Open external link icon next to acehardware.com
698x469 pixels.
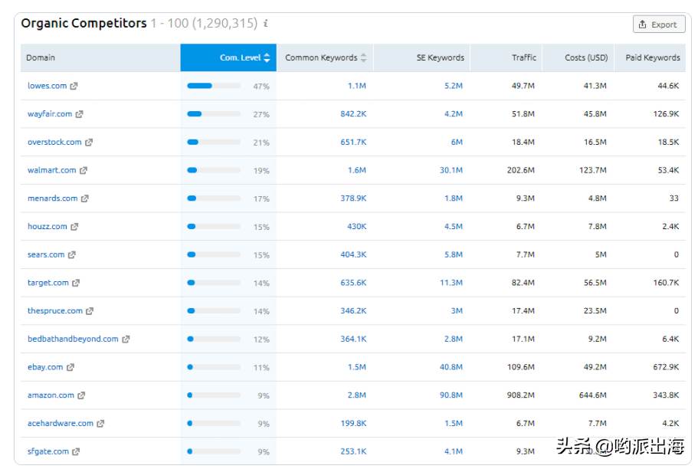(100, 423)
